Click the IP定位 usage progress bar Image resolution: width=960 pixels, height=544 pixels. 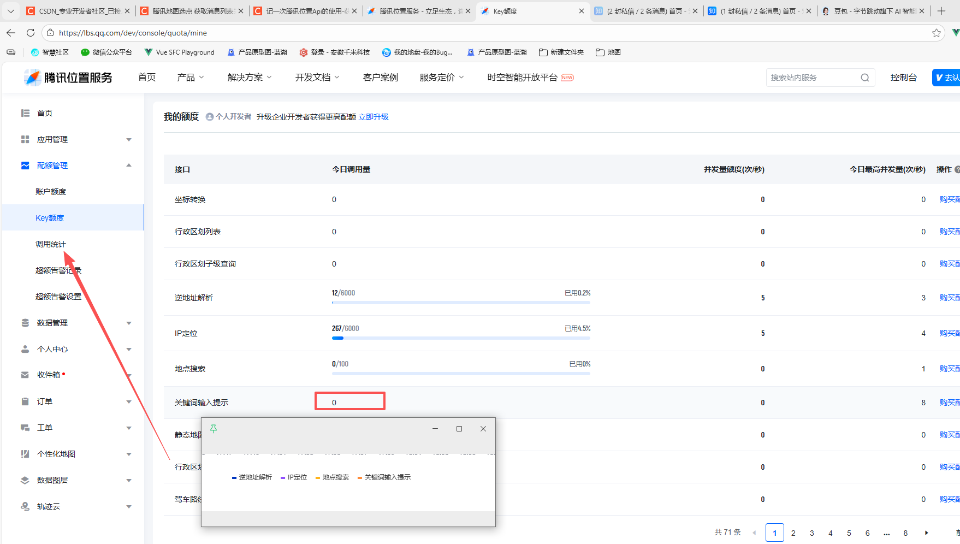pyautogui.click(x=461, y=338)
